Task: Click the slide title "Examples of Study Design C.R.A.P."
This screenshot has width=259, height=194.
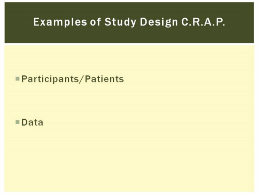Action: coord(129,22)
